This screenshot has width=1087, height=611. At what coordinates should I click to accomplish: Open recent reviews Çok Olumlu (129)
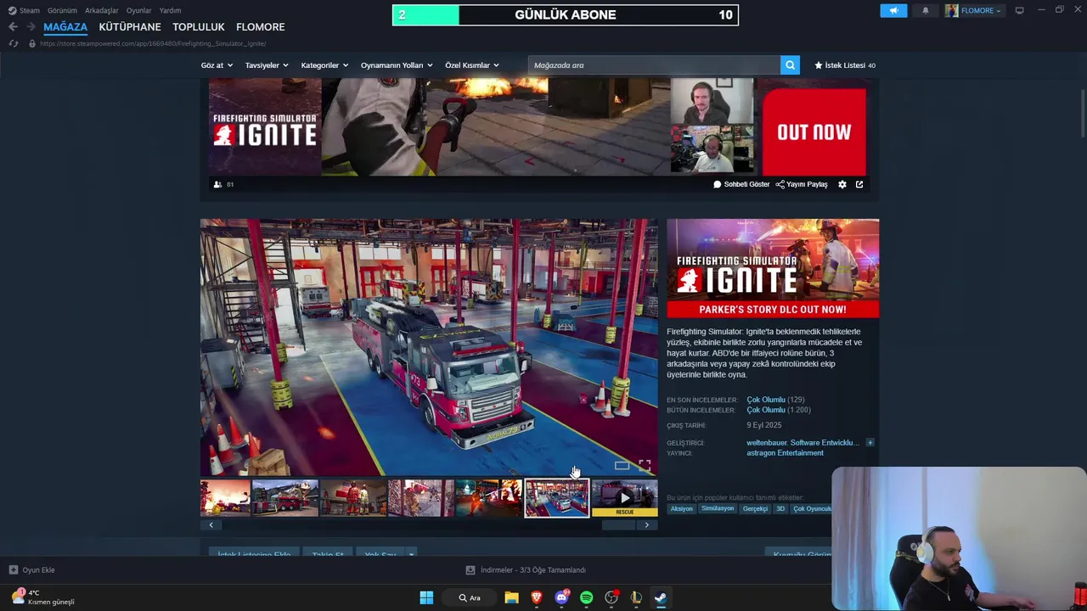[775, 400]
